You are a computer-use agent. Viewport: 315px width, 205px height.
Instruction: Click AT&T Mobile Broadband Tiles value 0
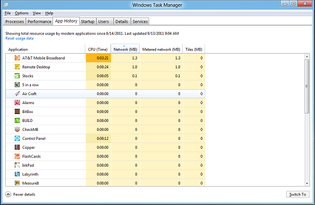[194, 58]
